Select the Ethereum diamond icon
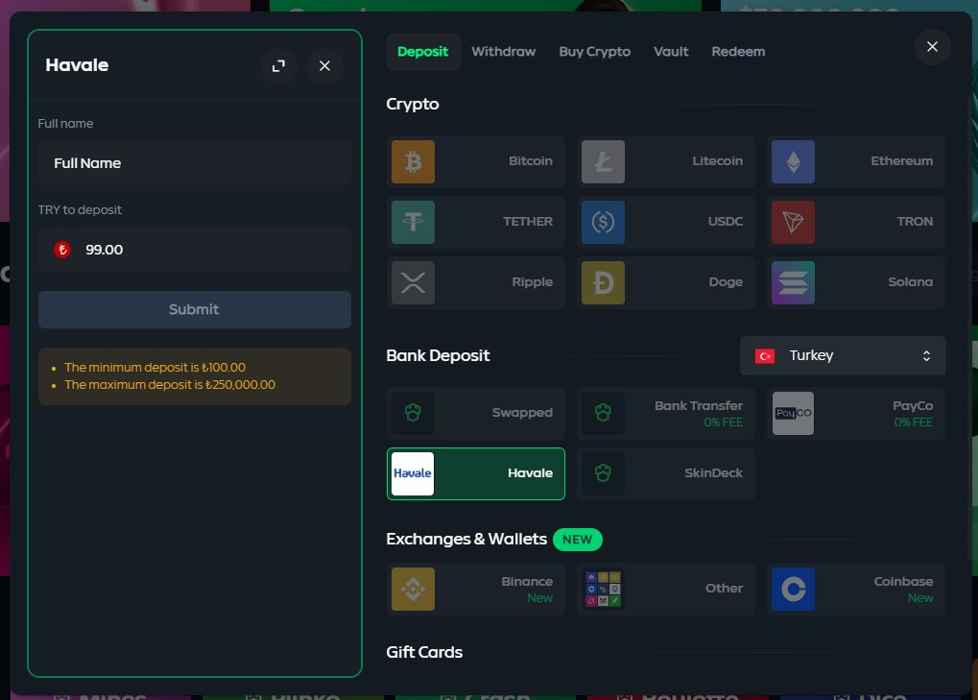The height and width of the screenshot is (700, 978). [x=794, y=161]
